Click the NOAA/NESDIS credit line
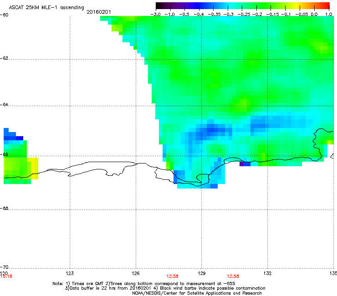The image size is (337, 296). point(197,293)
